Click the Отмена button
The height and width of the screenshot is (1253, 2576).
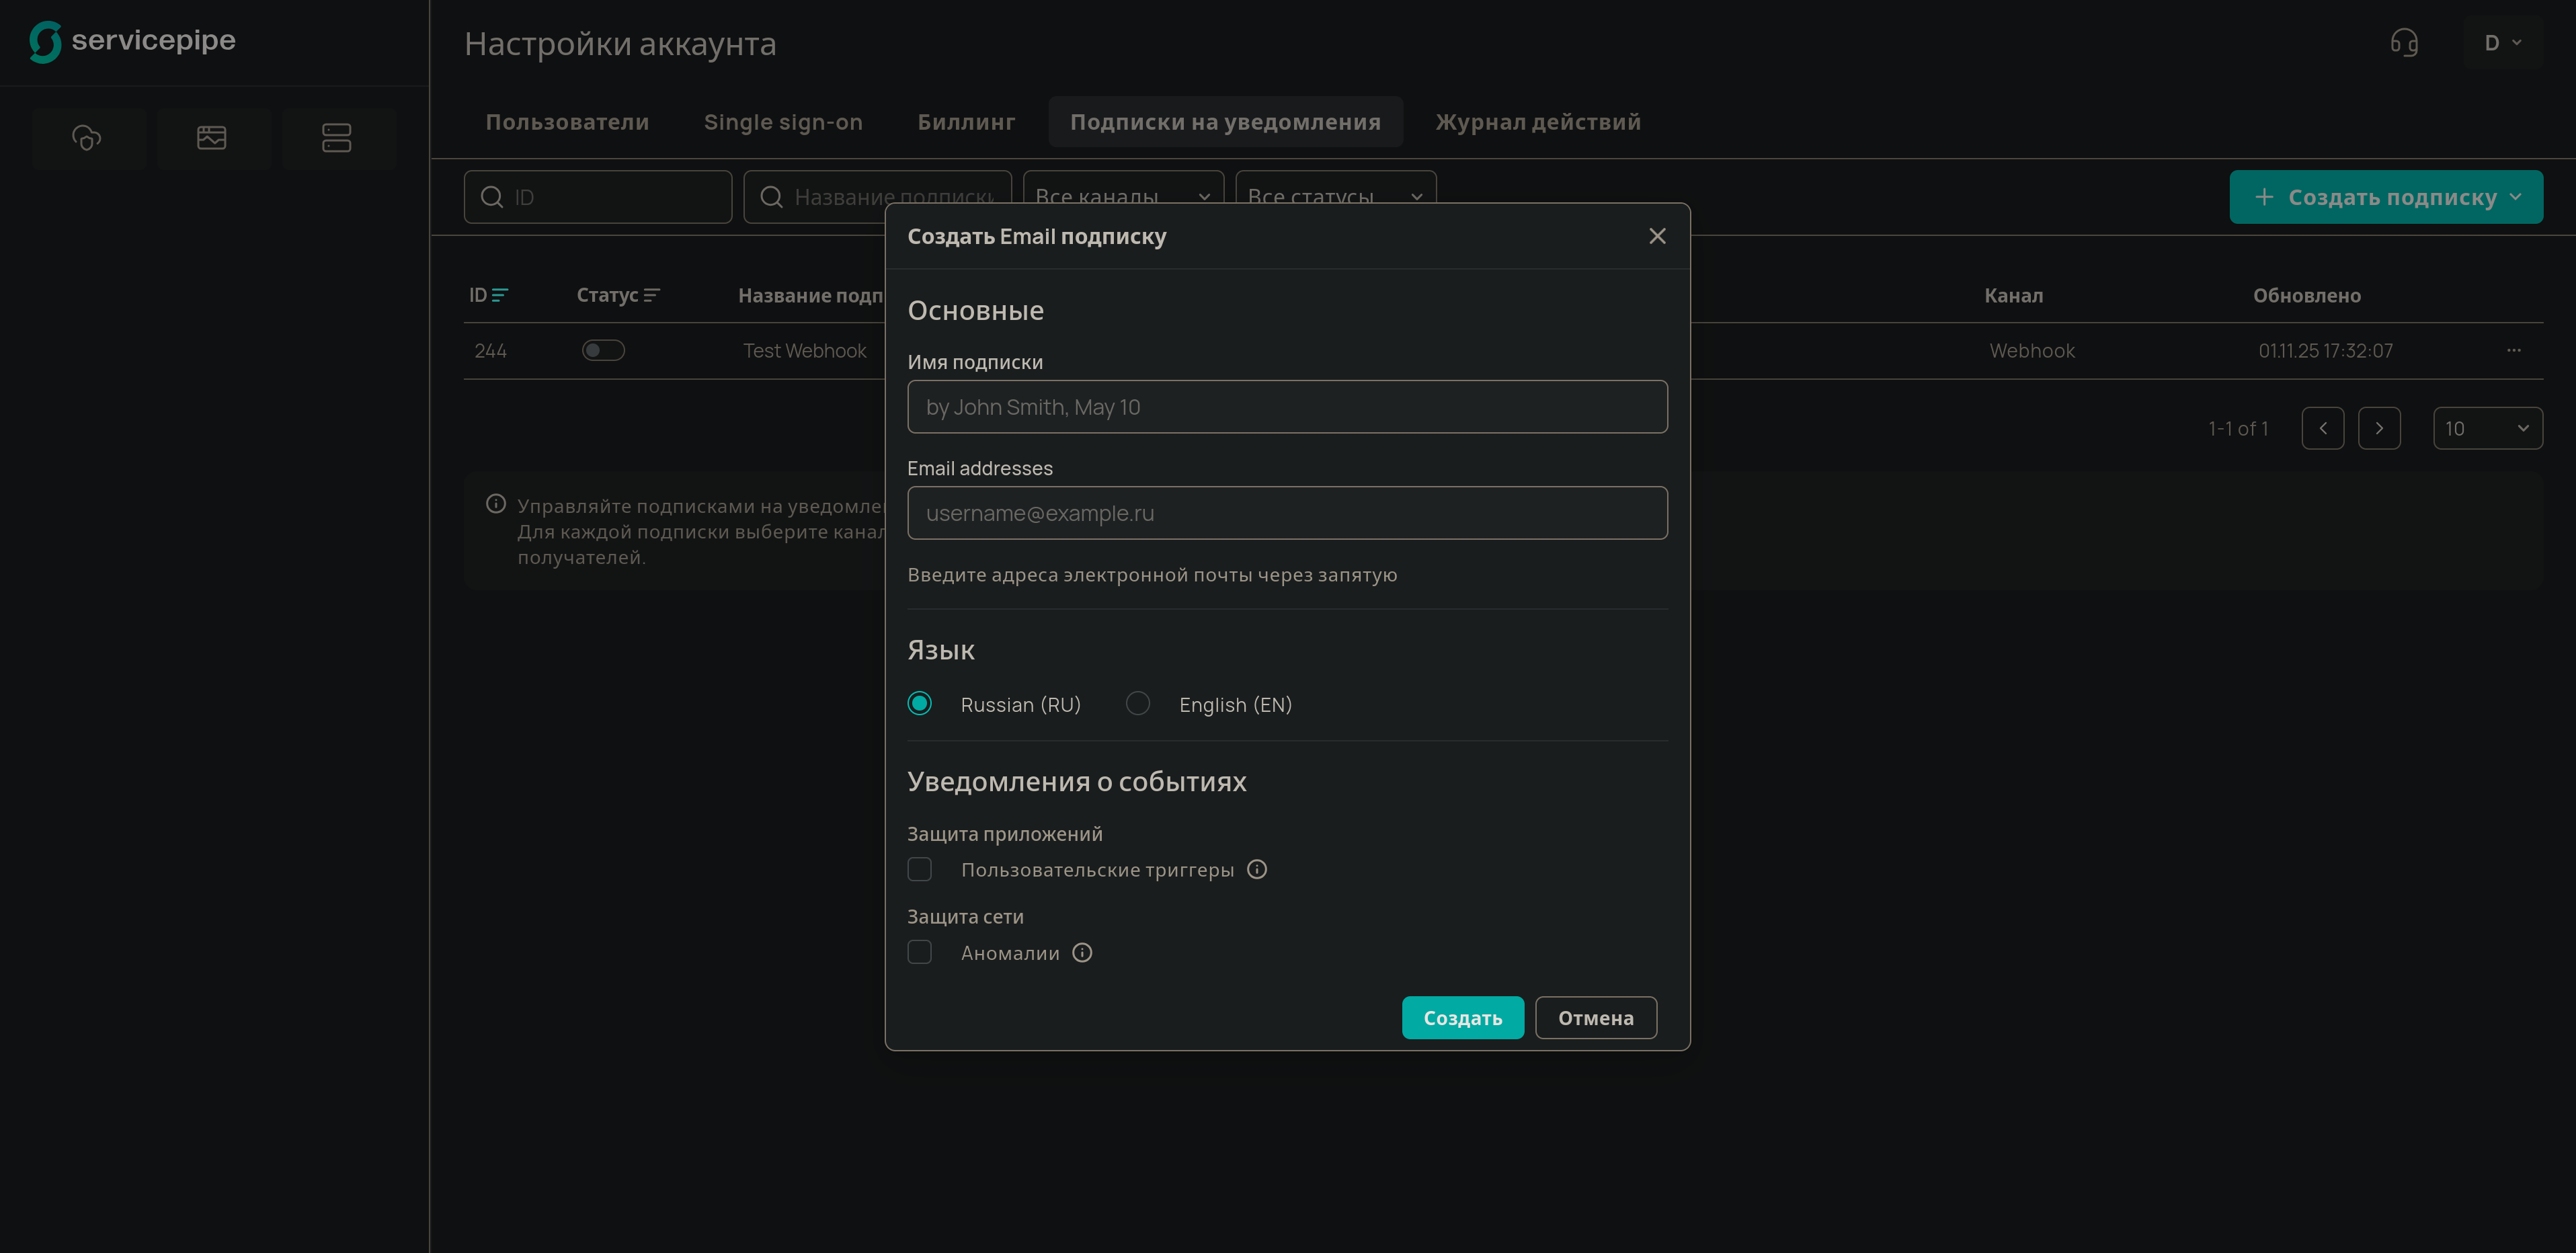[1595, 1018]
